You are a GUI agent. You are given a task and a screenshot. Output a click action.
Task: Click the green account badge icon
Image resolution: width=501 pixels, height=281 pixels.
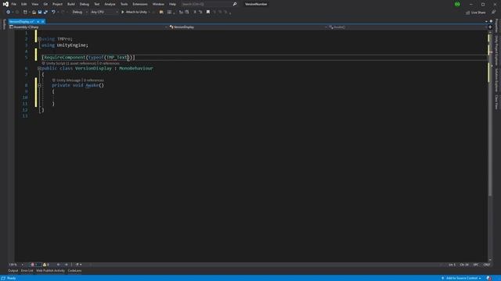pos(457,4)
